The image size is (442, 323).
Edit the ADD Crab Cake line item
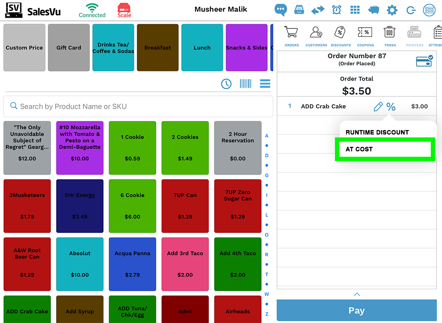tap(378, 107)
